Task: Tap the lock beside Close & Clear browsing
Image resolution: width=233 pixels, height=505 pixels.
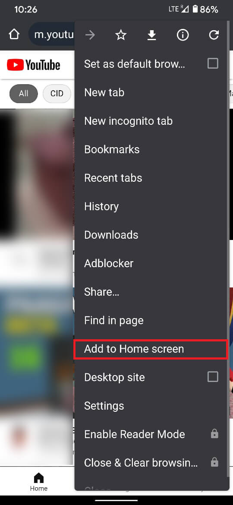Action: (214, 463)
